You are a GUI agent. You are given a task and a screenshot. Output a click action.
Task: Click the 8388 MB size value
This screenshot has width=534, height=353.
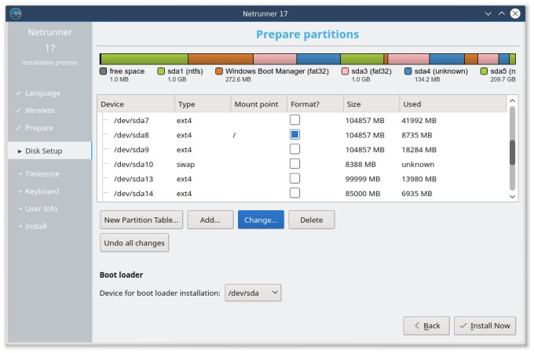[360, 164]
